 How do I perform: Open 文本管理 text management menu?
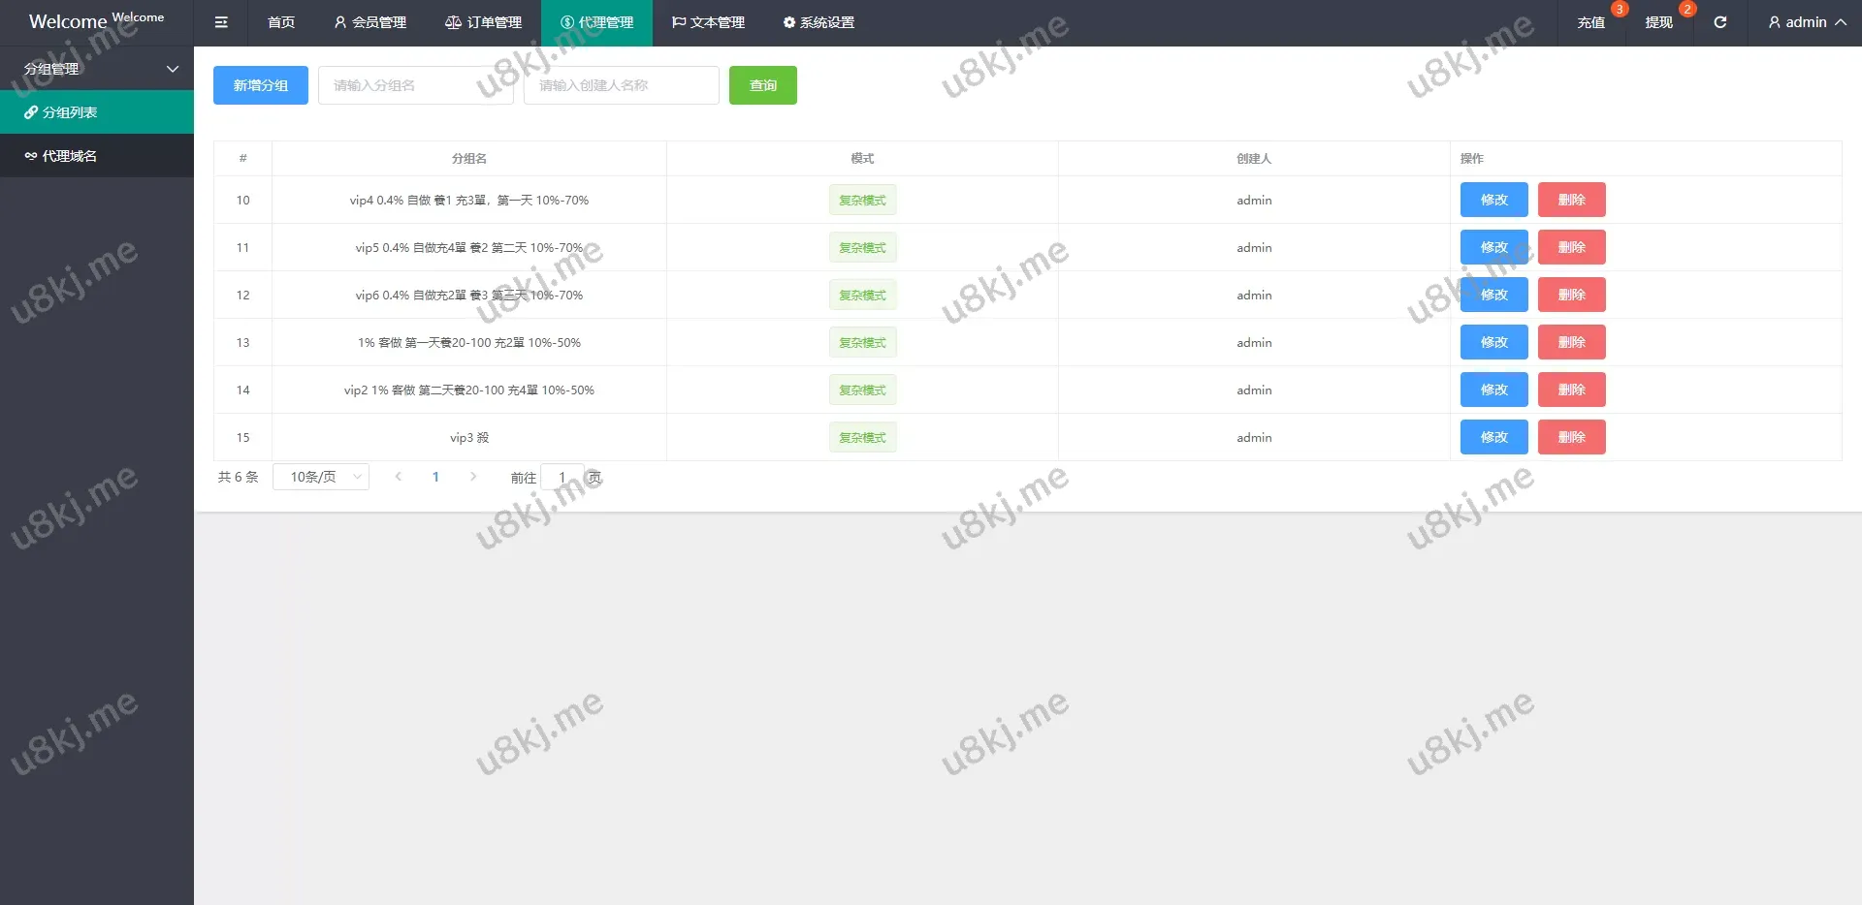pos(708,22)
